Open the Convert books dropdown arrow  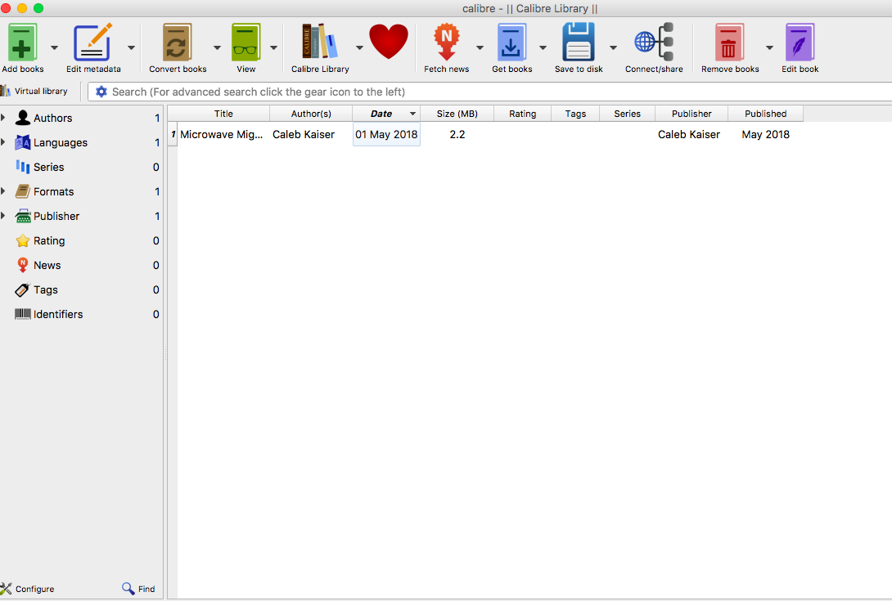pyautogui.click(x=217, y=47)
